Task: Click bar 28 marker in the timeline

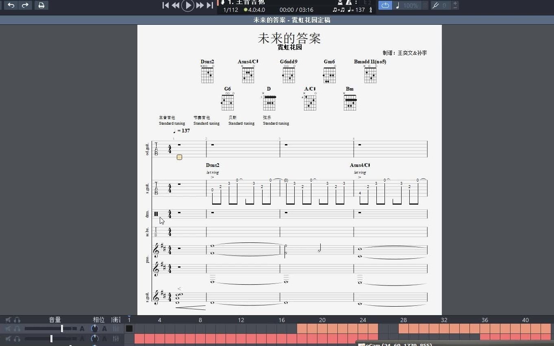Action: click(404, 320)
